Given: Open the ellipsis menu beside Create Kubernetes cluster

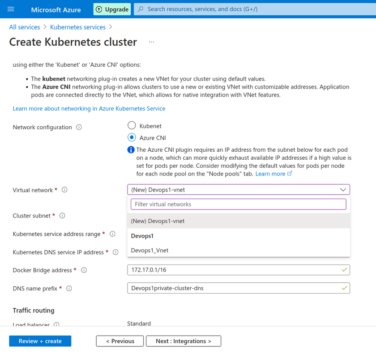Looking at the screenshot, I should point(151,42).
